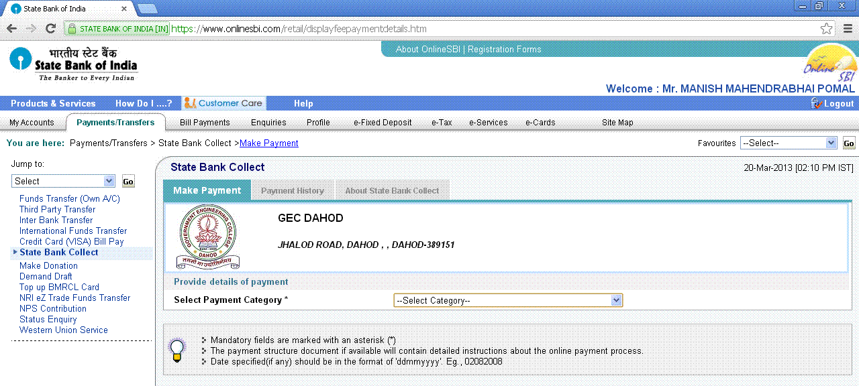Open the Select Payment Category dropdown
859x386 pixels.
tap(508, 300)
